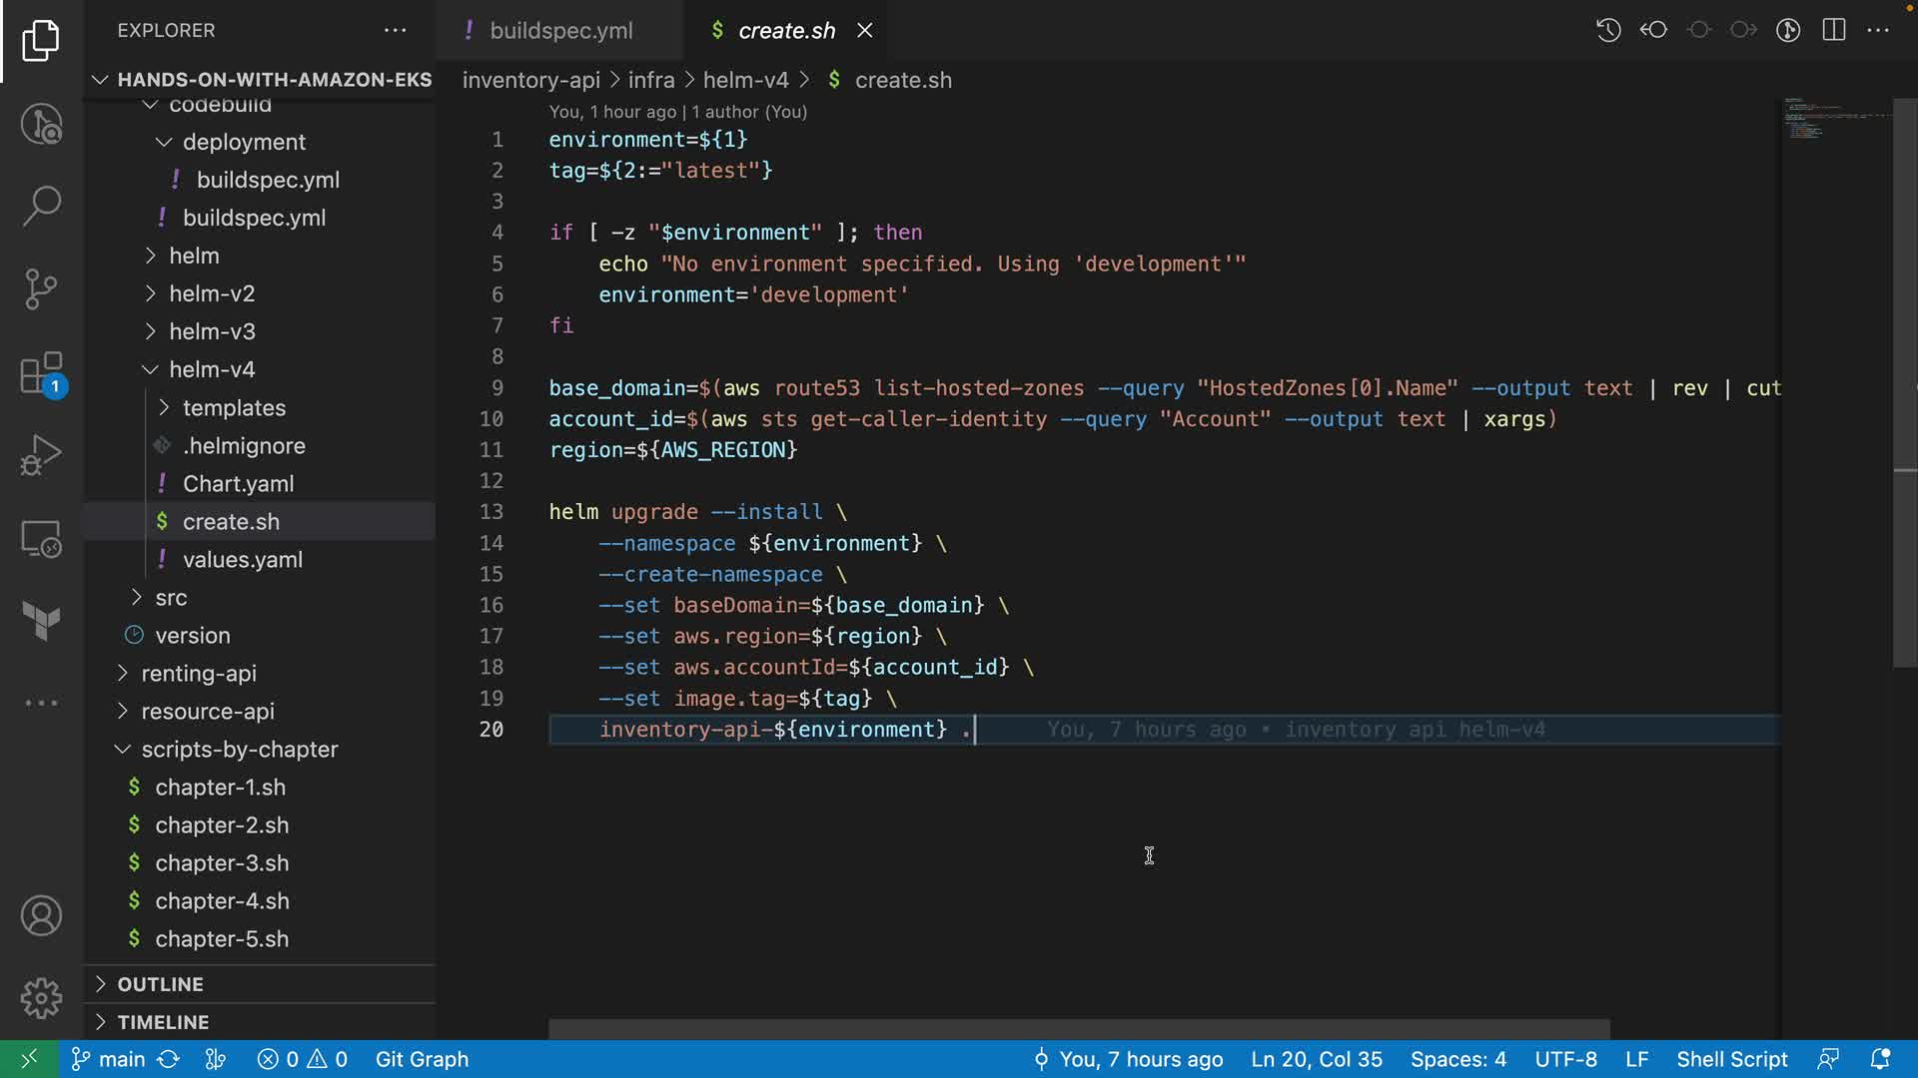Collapse the scripts-by-chapter folder

(x=239, y=750)
